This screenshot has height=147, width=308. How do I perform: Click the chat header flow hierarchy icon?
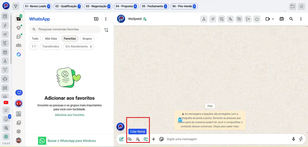click(x=204, y=19)
